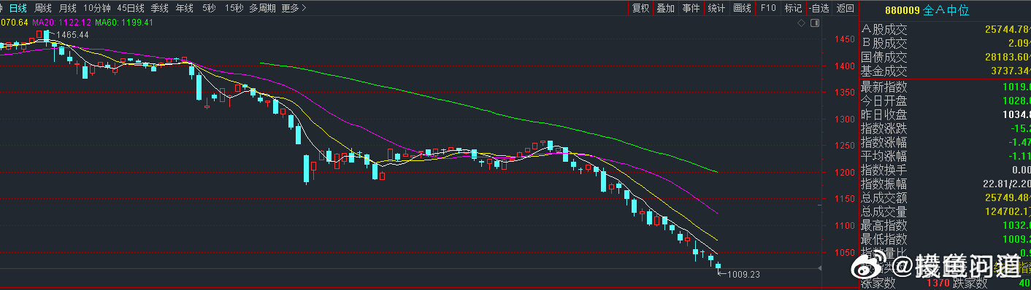Switch to the 季线 quarterly period
Screen dimensions: 1031x290
[x=159, y=8]
